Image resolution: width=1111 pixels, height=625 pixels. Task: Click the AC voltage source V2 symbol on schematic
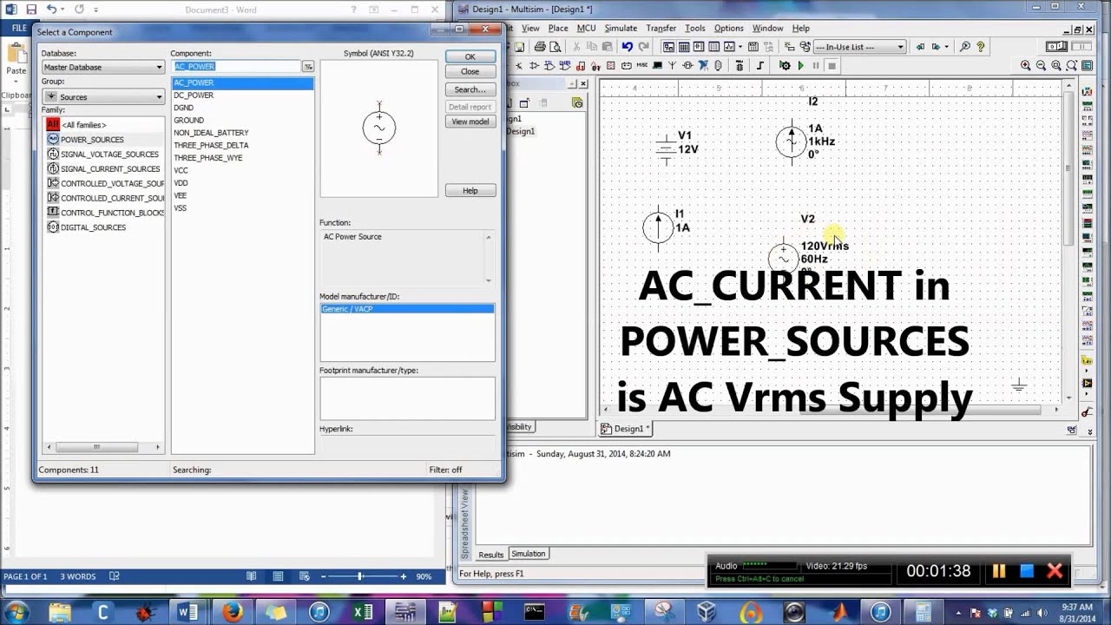pos(784,258)
